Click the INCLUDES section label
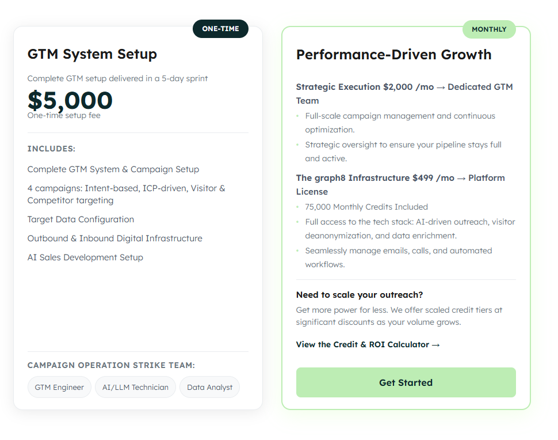 pos(51,149)
